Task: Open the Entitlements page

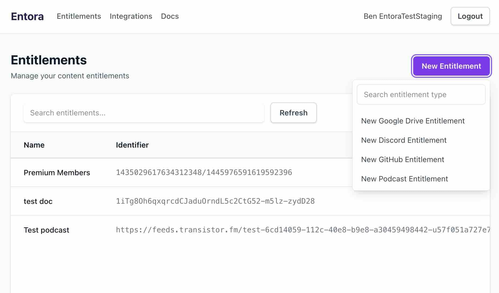Action: (79, 16)
